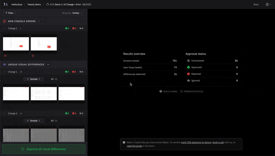Open the Docs link
Screen dimensions: 275x156
tap(256, 4)
